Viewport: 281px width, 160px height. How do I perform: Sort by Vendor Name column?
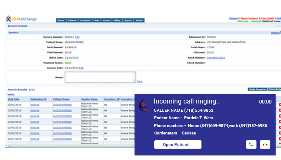tap(89, 99)
